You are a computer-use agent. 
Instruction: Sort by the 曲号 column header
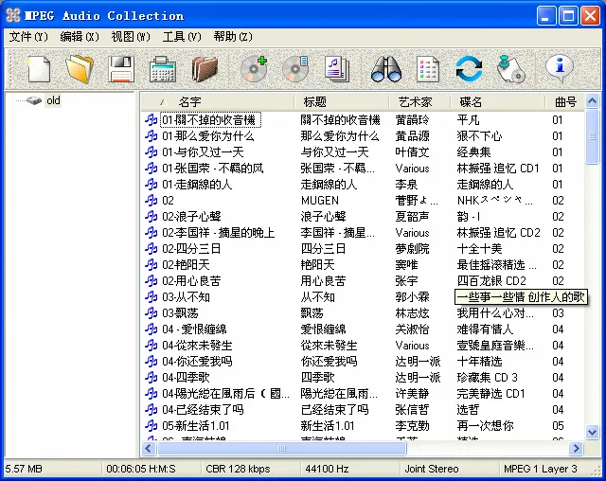pyautogui.click(x=565, y=102)
